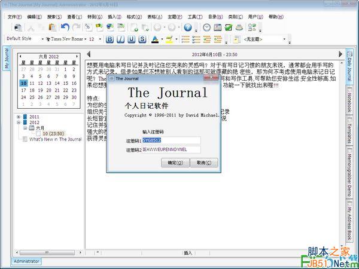Click the birthday cake icon

pyautogui.click(x=239, y=27)
